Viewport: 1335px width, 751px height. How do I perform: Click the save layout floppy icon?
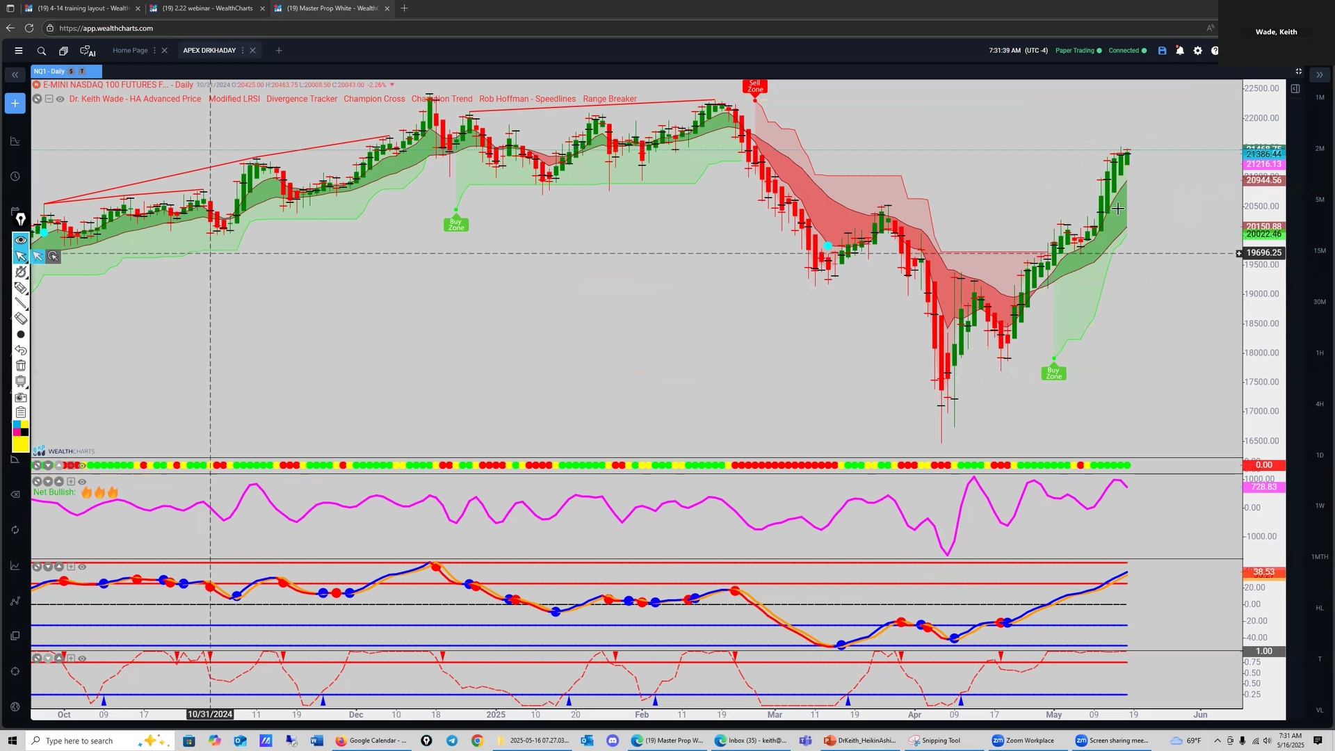coord(1162,51)
